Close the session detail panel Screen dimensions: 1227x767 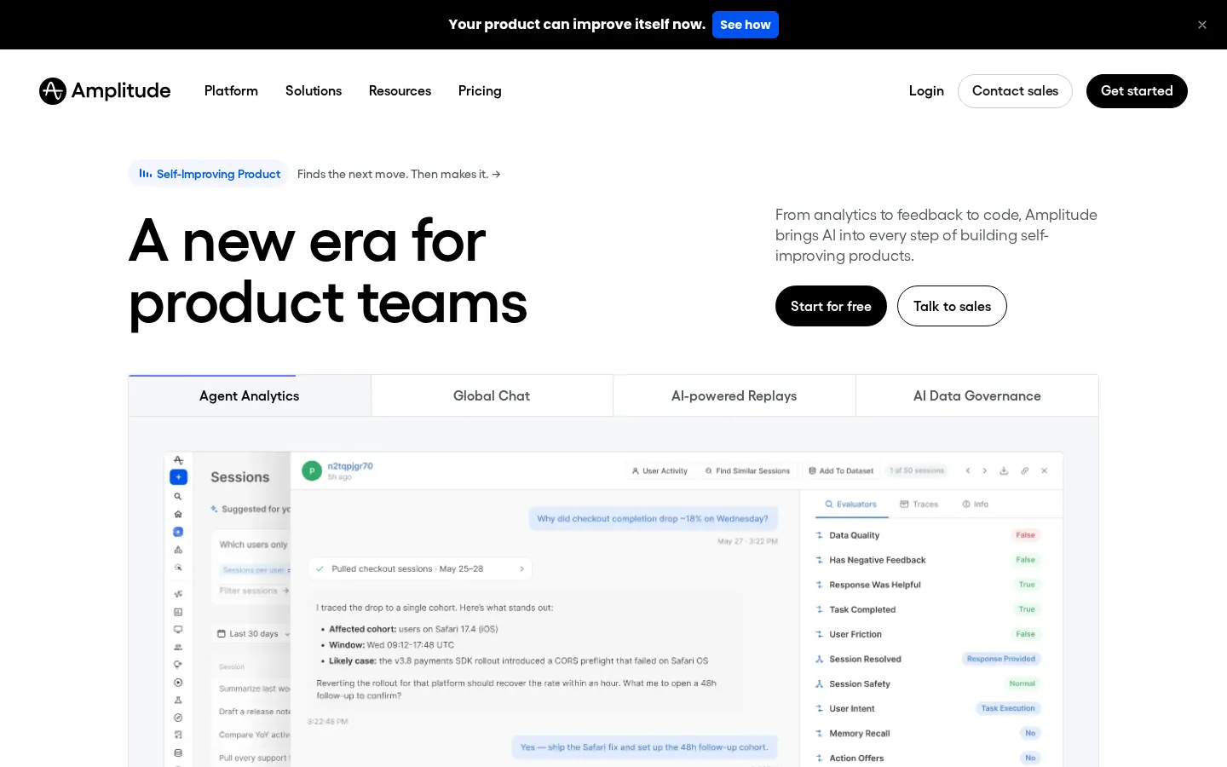click(x=1045, y=470)
